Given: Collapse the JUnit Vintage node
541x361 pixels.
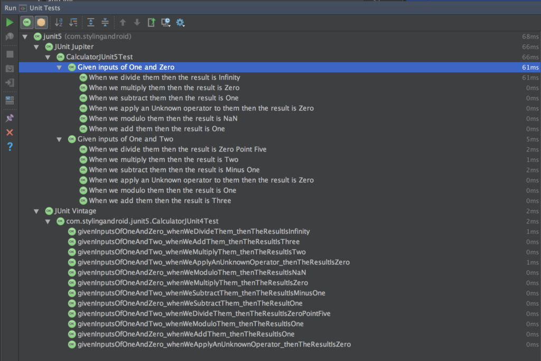Looking at the screenshot, I should [36, 211].
